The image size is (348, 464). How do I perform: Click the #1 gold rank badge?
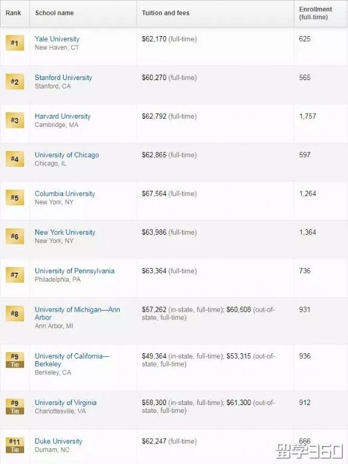click(15, 43)
